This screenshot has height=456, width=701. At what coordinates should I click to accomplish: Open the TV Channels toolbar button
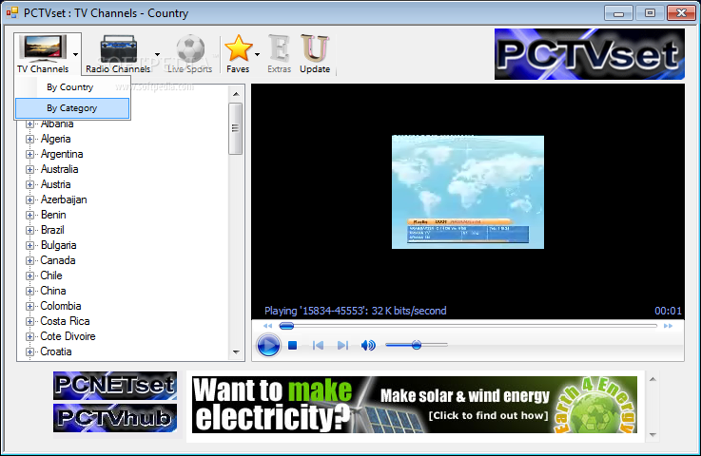pos(43,53)
